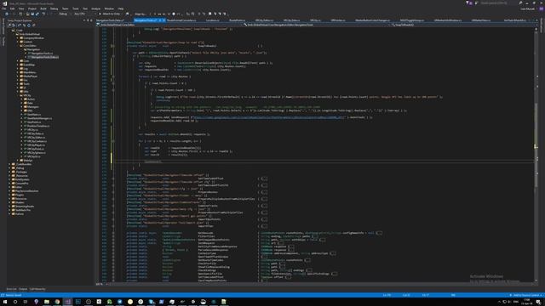545x306 pixels.
Task: Switch to the VRPointer.cs editor tab
Action: coord(338,20)
